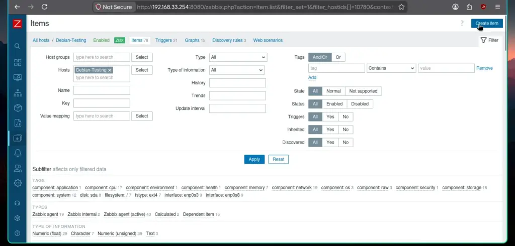Screen dimensions: 515x246
Task: Remove Debian-Testing host tag chip
Action: pyautogui.click(x=110, y=70)
